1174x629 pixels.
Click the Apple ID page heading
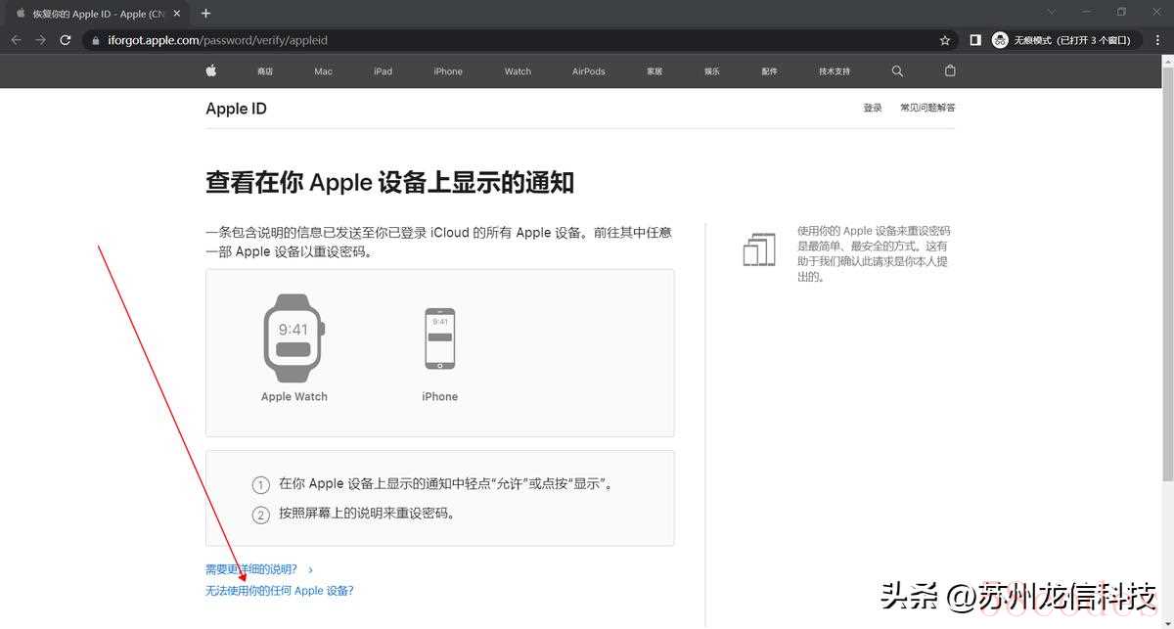point(236,109)
